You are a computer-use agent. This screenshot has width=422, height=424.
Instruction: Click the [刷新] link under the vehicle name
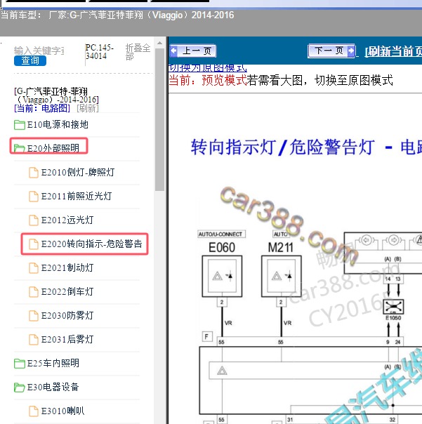pyautogui.click(x=88, y=108)
